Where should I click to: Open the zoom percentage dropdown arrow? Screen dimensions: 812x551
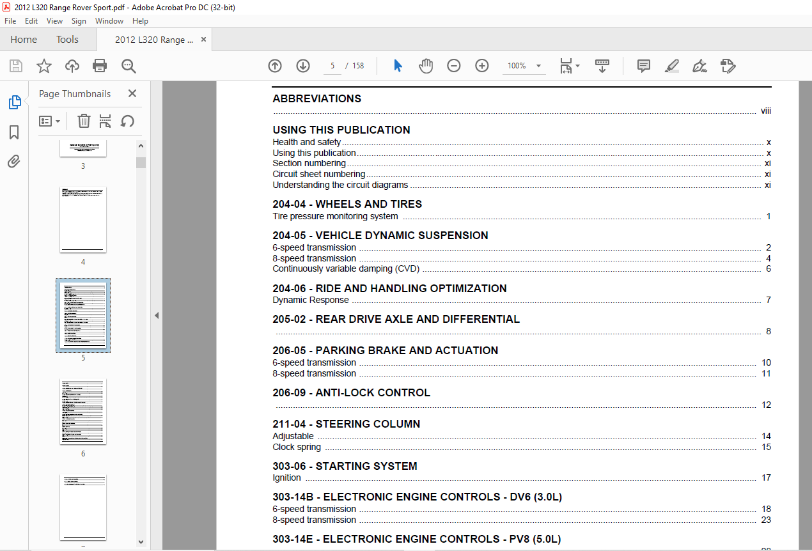[x=538, y=66]
